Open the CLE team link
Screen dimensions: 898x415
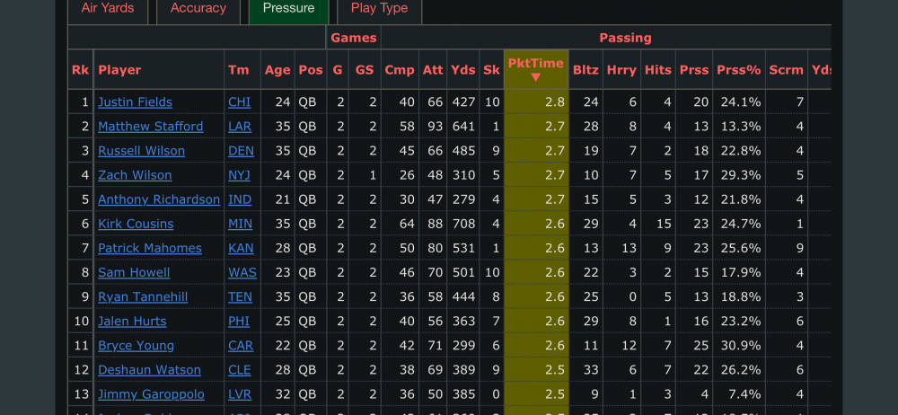[240, 370]
